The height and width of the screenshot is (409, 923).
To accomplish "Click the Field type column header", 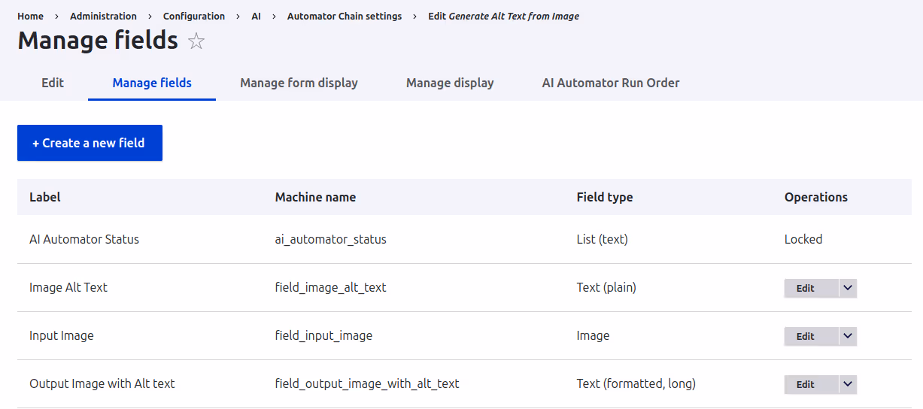I will pos(605,197).
